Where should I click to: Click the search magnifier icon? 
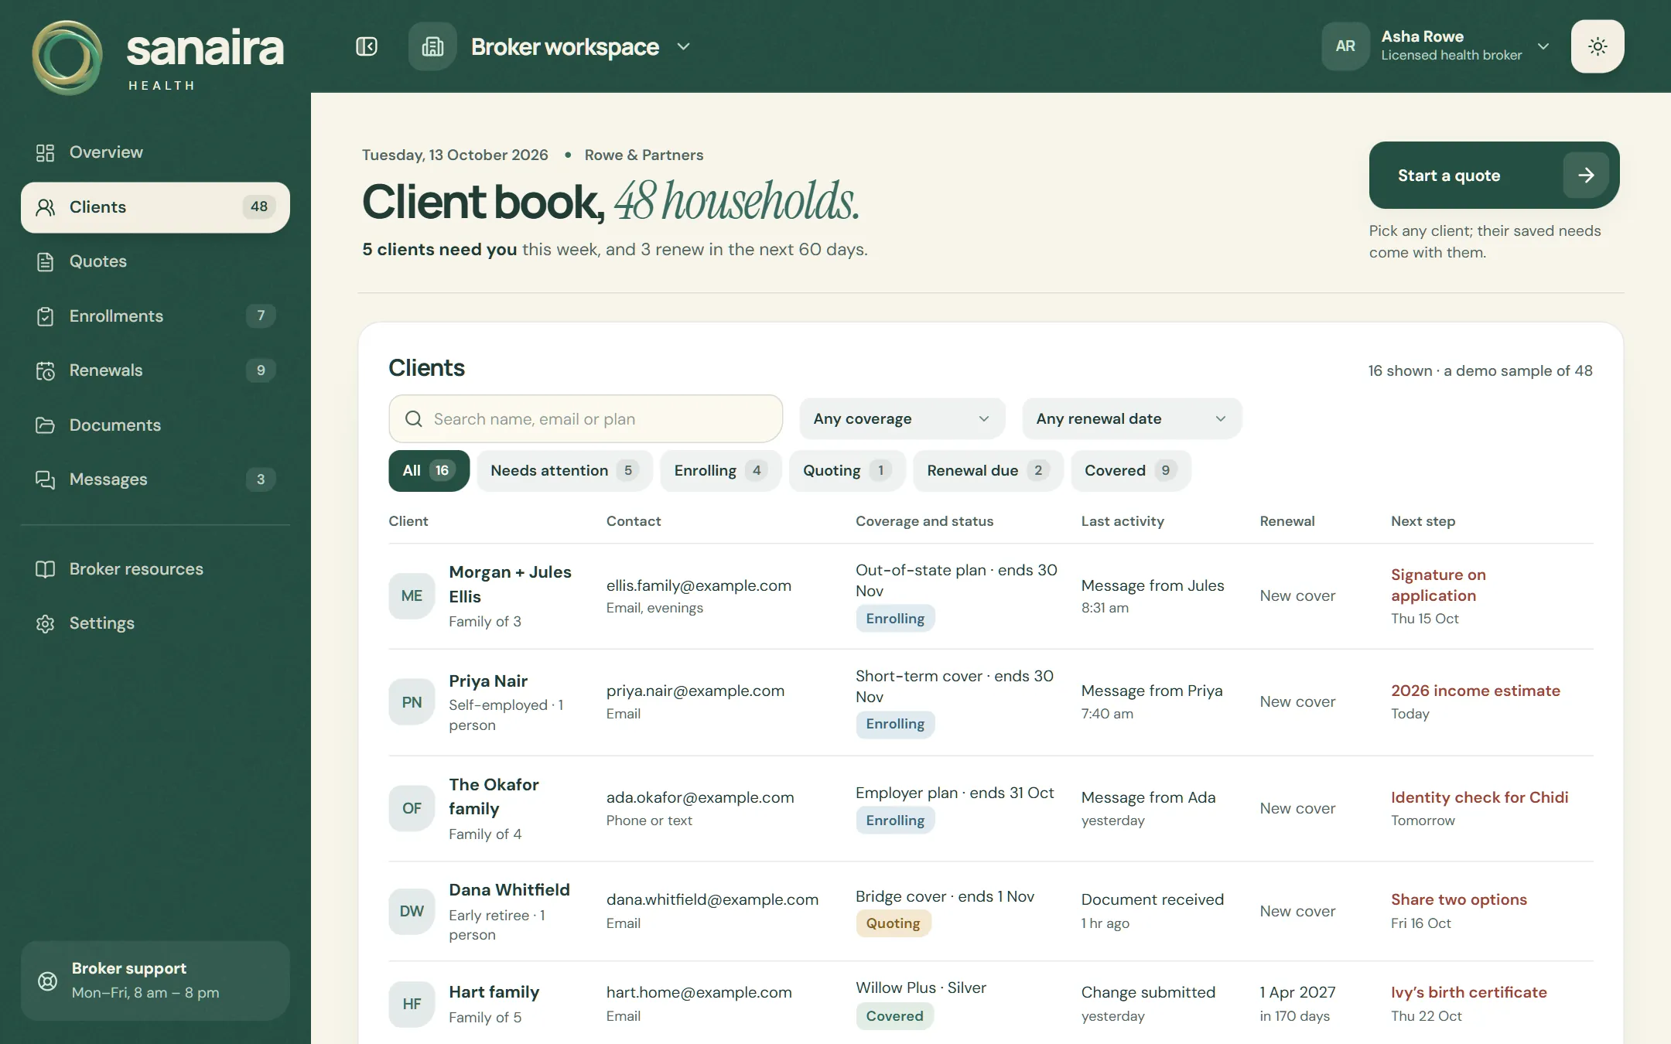point(414,419)
